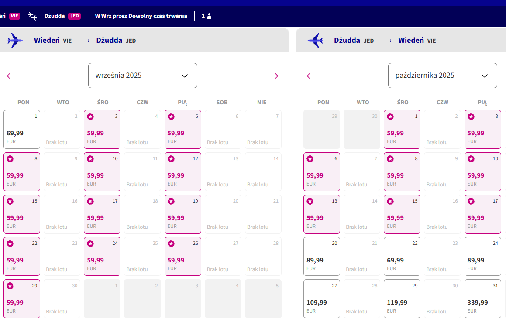Click return flight airplane icon beside Dżudda JED

pos(315,41)
